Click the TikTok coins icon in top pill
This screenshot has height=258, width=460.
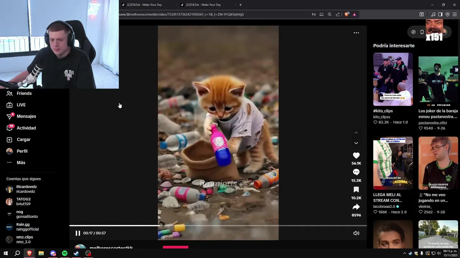click(x=413, y=32)
